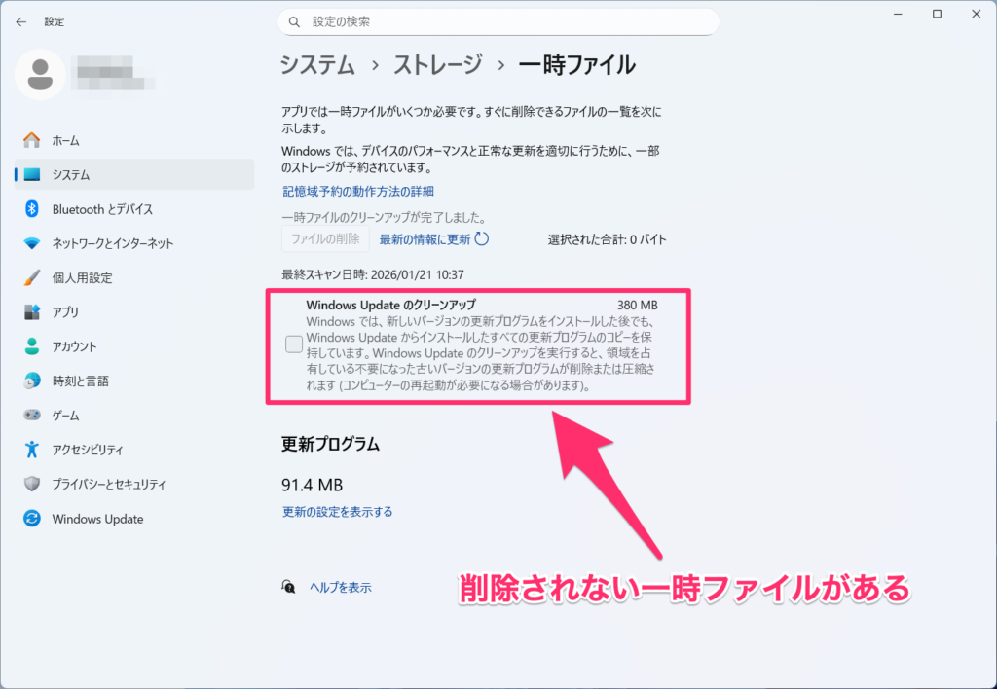Image resolution: width=997 pixels, height=689 pixels.
Task: Open ヘルプを表示 help link
Action: pyautogui.click(x=340, y=588)
